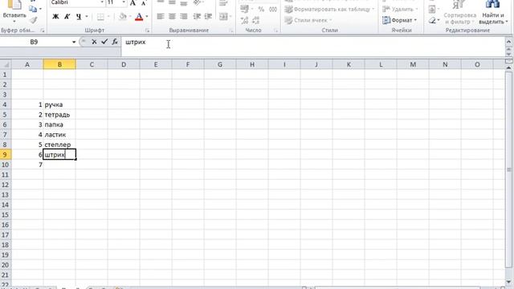This screenshot has width=514, height=289.
Task: Align text left in the cell
Action: (161, 16)
